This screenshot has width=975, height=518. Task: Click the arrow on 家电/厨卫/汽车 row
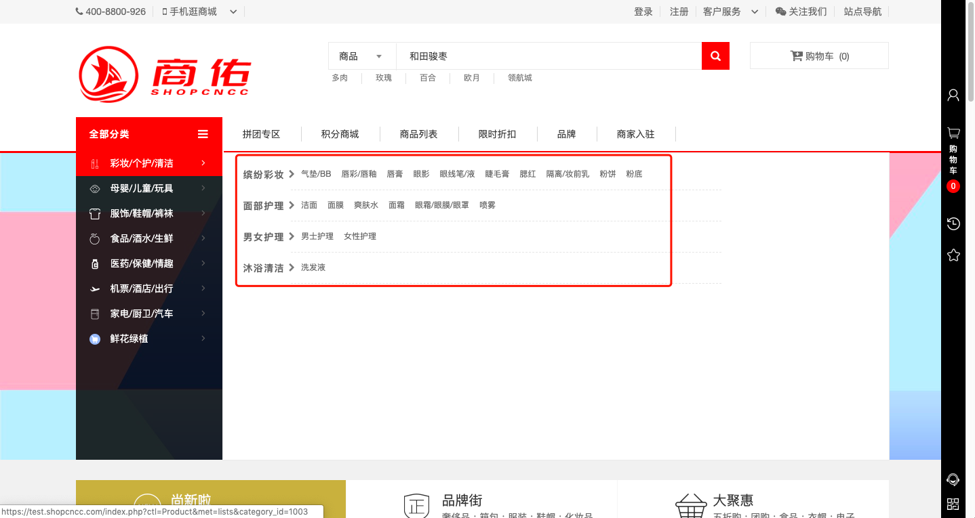click(x=203, y=314)
